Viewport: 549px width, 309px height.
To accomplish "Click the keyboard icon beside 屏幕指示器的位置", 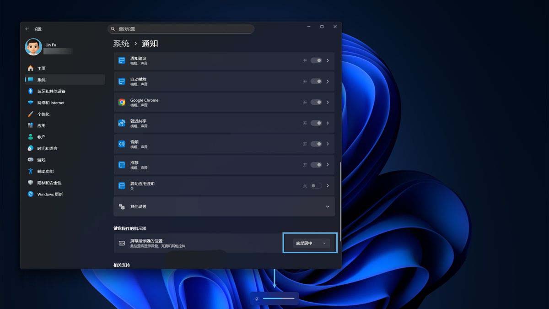I will [x=122, y=243].
